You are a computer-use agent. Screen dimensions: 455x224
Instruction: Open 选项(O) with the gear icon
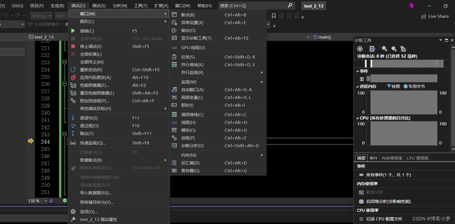[x=119, y=212]
